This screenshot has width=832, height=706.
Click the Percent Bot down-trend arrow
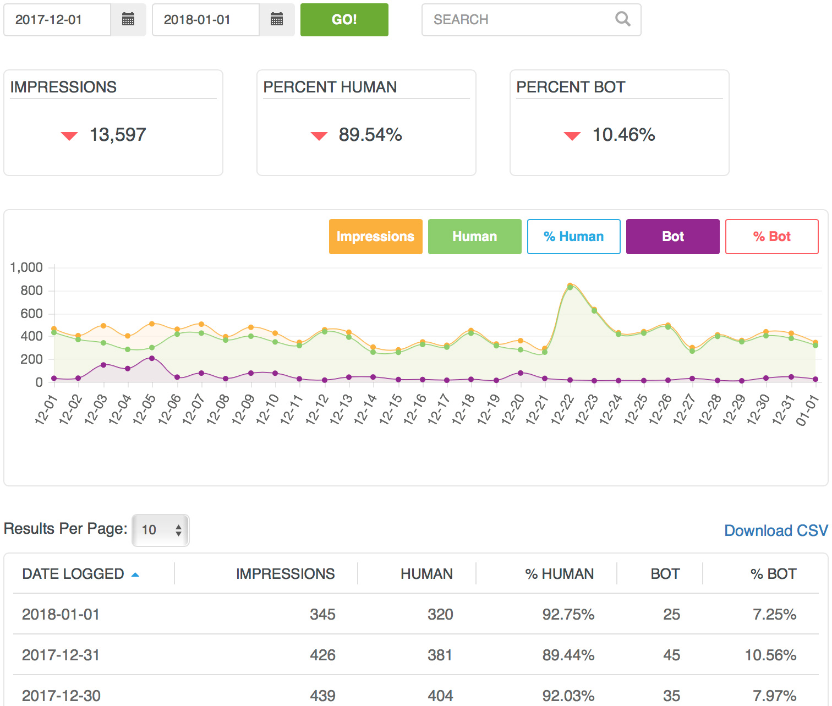tap(572, 136)
